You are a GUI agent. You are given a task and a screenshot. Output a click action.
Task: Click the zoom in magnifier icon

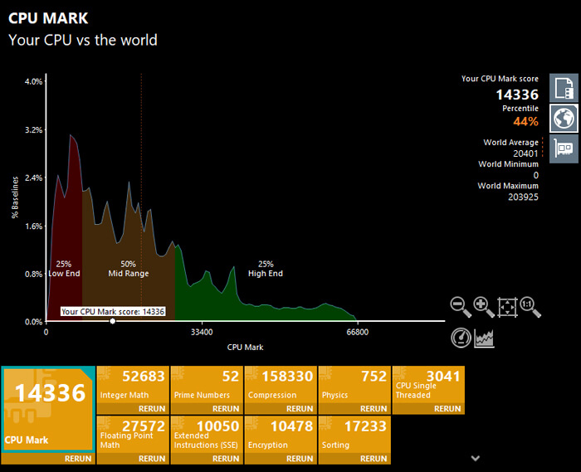pos(484,307)
